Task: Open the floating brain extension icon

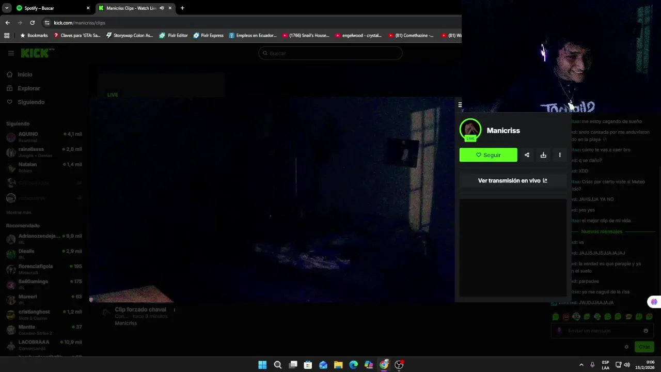Action: point(654,302)
